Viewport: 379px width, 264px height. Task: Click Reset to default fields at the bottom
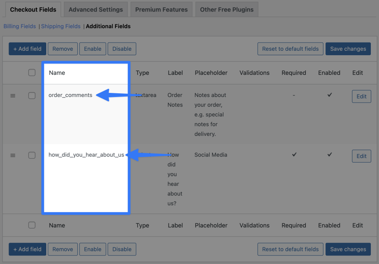[x=290, y=249]
